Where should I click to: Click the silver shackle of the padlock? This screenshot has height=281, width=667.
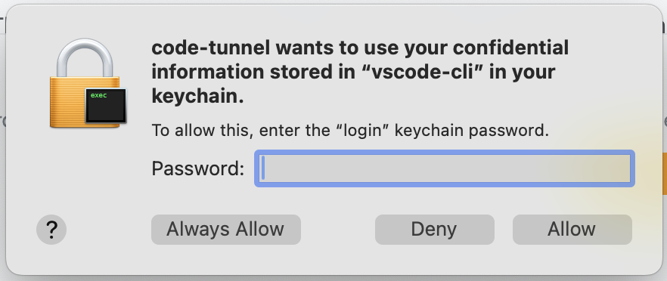[85, 57]
